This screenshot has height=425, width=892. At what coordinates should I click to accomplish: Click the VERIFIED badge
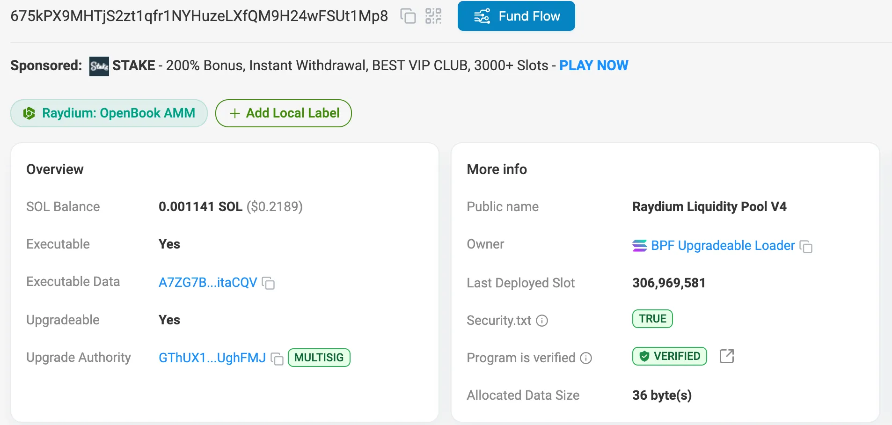tap(670, 356)
